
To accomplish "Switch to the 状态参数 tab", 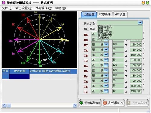I will 89,14.
